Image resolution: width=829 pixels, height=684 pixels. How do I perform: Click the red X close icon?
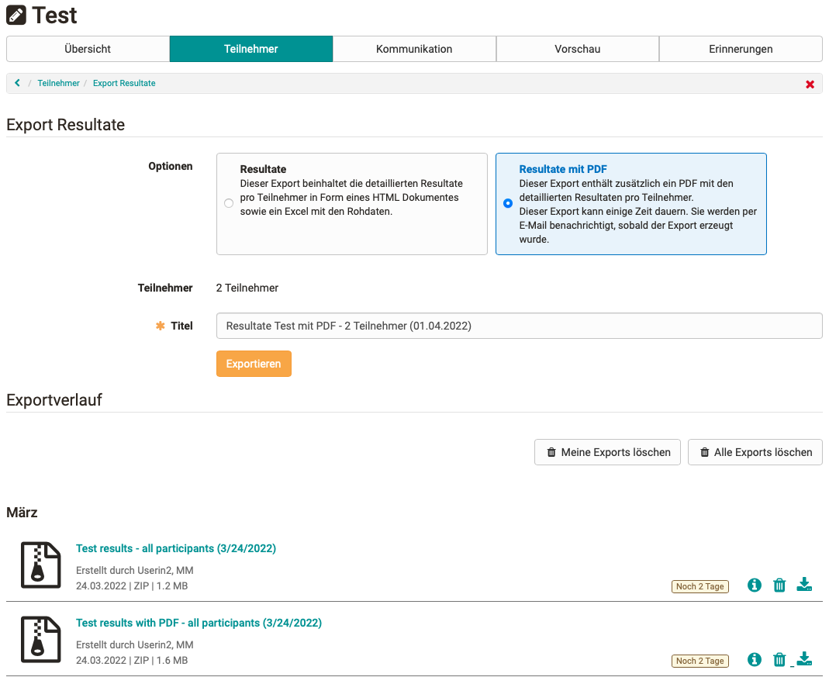pos(810,84)
